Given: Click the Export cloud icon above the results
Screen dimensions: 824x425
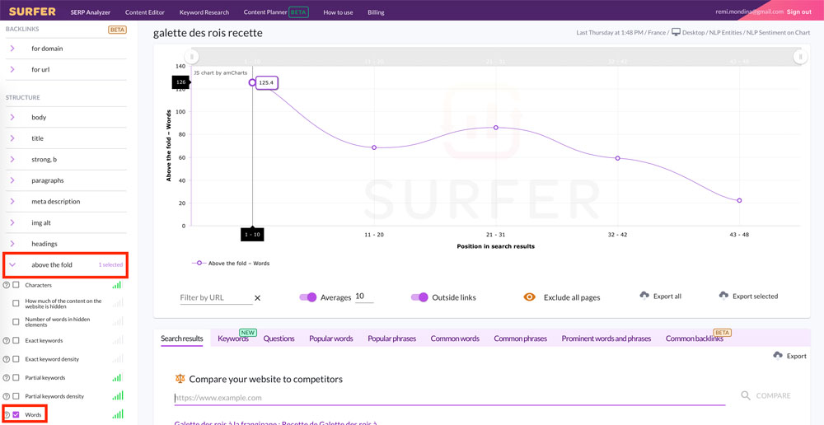Looking at the screenshot, I should (x=778, y=356).
